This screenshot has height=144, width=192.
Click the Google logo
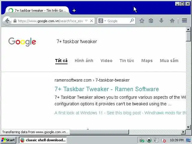coord(22,42)
